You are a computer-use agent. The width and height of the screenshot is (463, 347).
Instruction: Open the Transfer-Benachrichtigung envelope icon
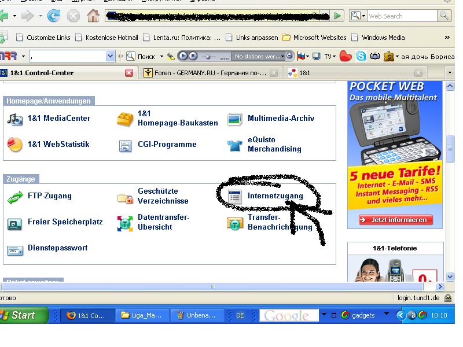click(x=235, y=223)
